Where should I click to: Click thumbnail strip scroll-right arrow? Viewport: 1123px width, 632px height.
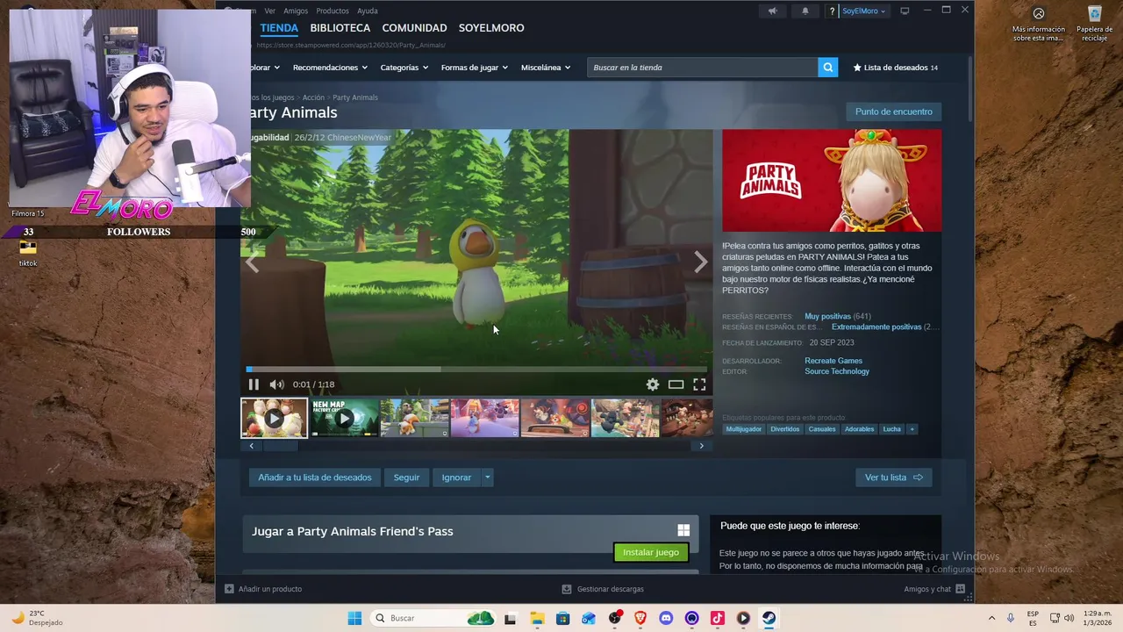point(701,446)
